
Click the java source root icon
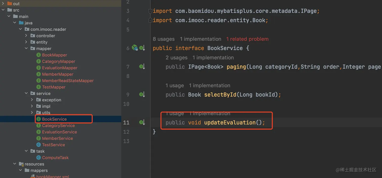coord(21,23)
